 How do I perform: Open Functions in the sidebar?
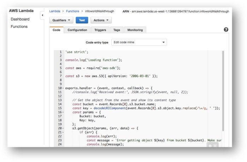click(19, 26)
